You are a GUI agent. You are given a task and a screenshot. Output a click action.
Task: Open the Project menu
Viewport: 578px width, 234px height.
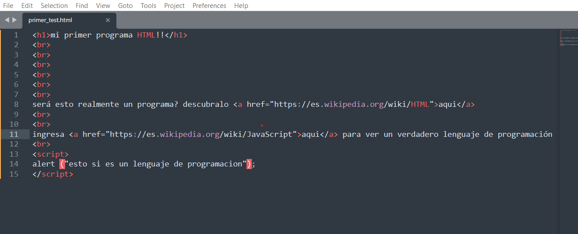coord(174,6)
